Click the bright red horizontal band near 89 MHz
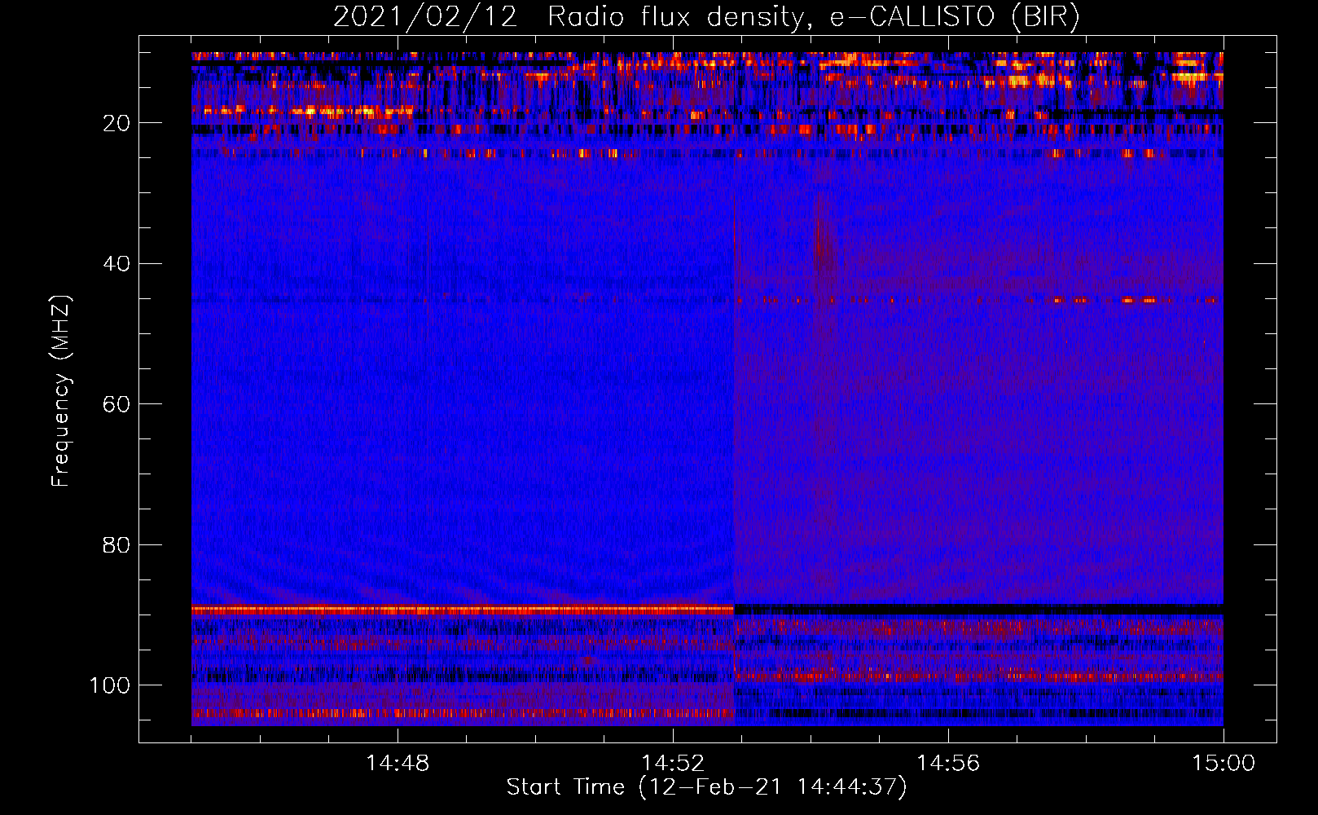This screenshot has height=815, width=1318. coord(463,610)
